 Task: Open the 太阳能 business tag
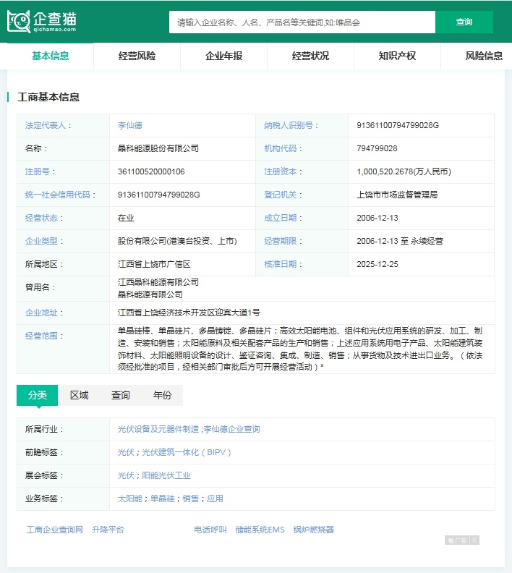click(x=129, y=498)
